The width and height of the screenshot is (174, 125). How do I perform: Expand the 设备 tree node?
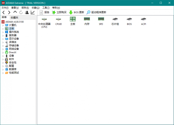3,56
